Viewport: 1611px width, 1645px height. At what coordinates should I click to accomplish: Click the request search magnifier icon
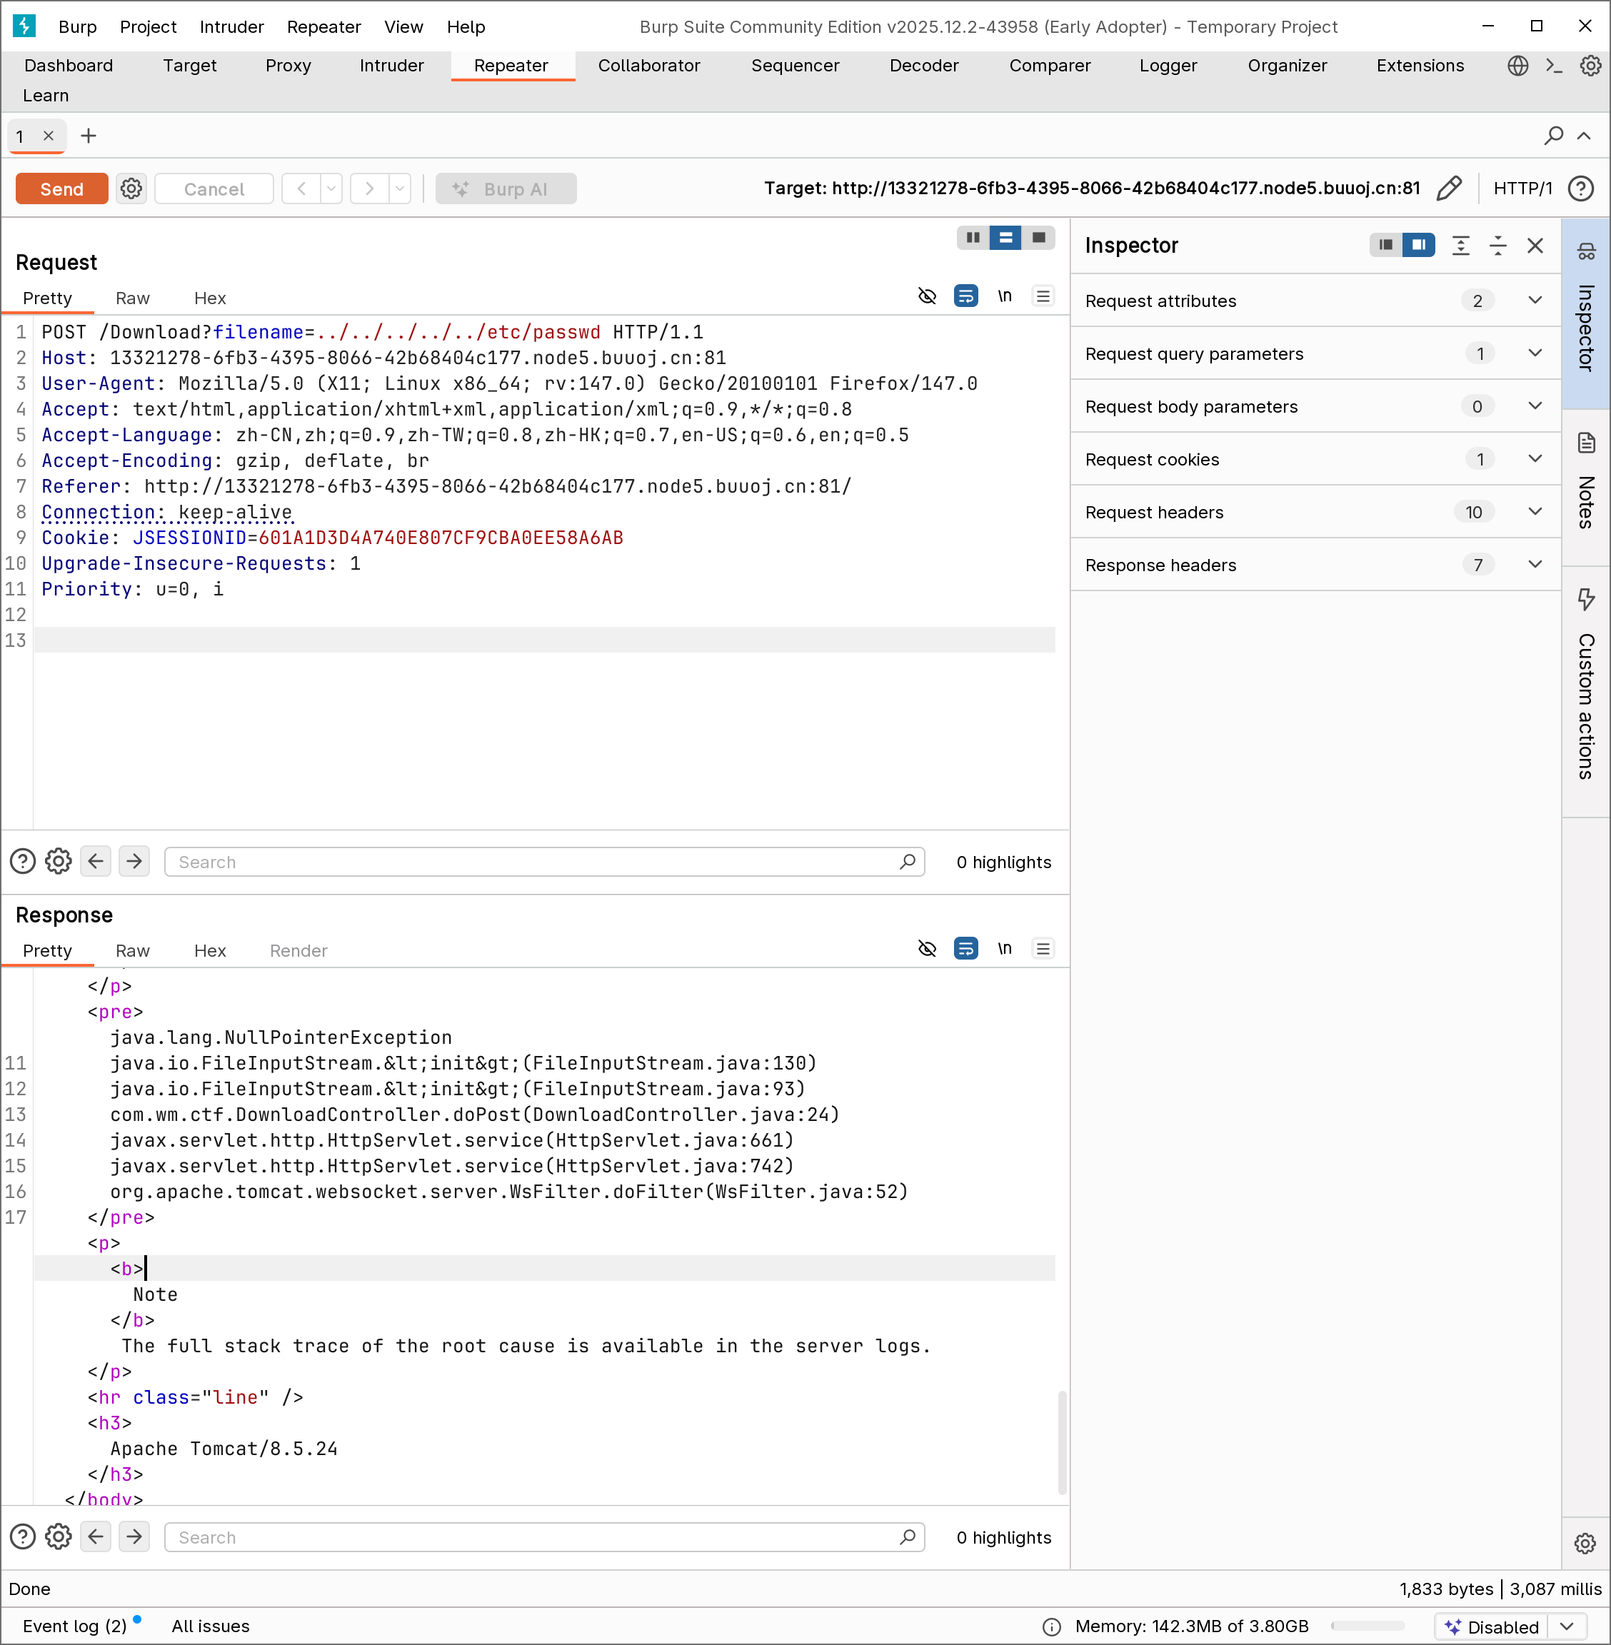907,862
